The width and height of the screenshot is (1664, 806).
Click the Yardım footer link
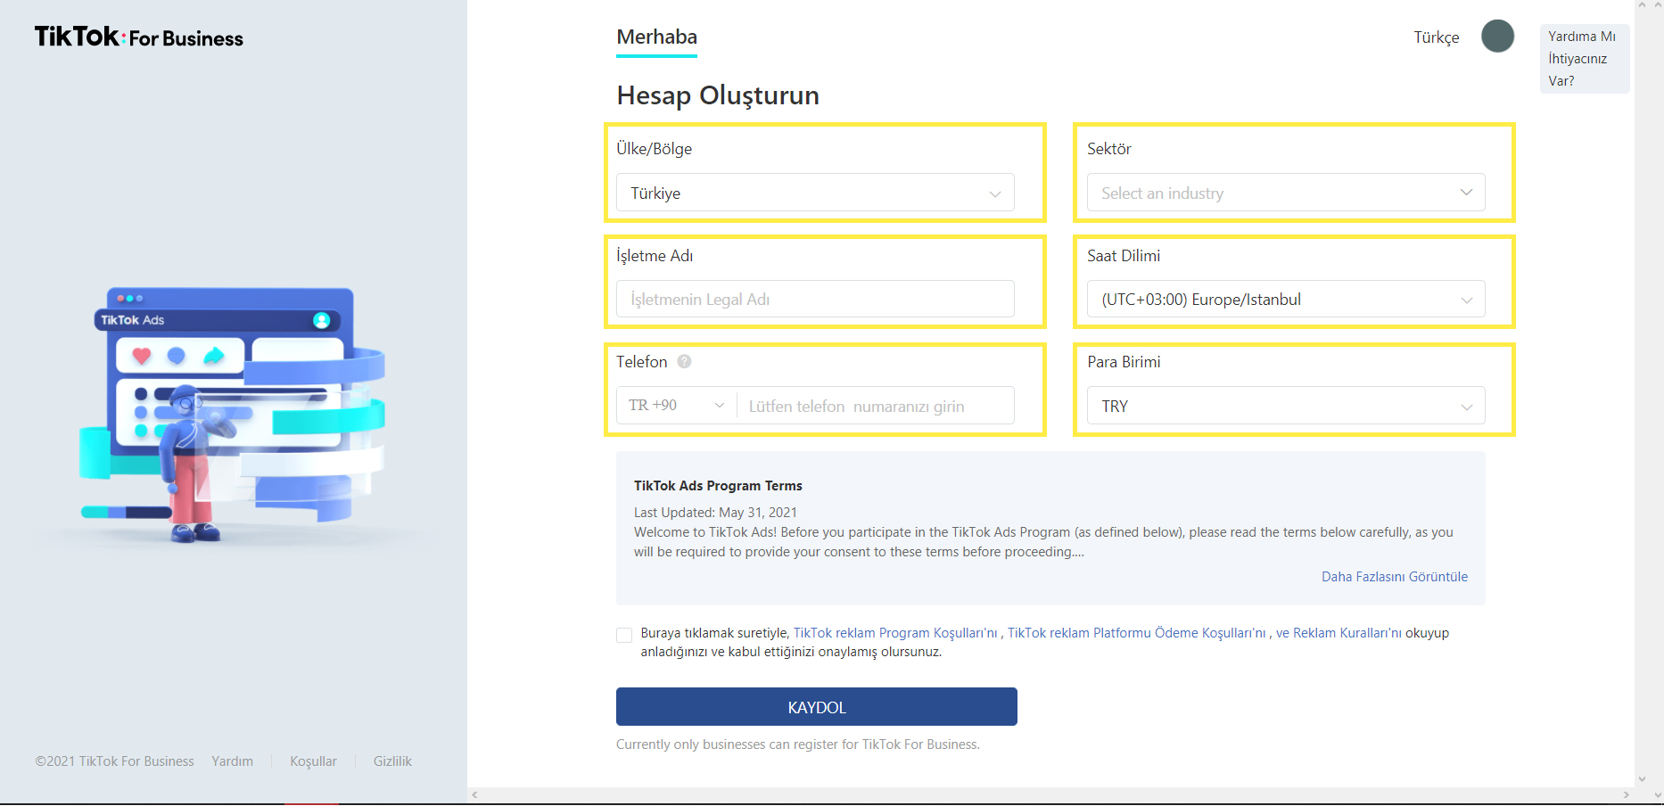coord(232,761)
